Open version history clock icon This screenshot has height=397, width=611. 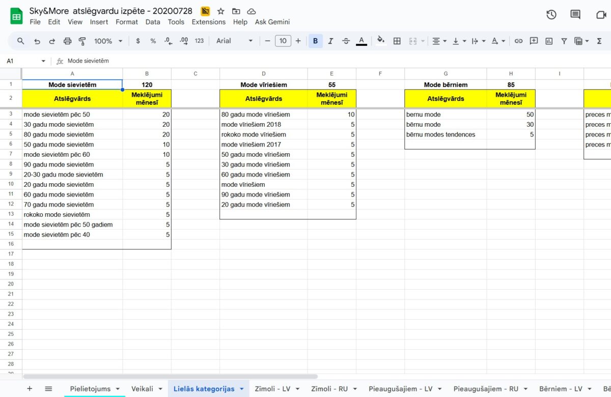pyautogui.click(x=551, y=15)
